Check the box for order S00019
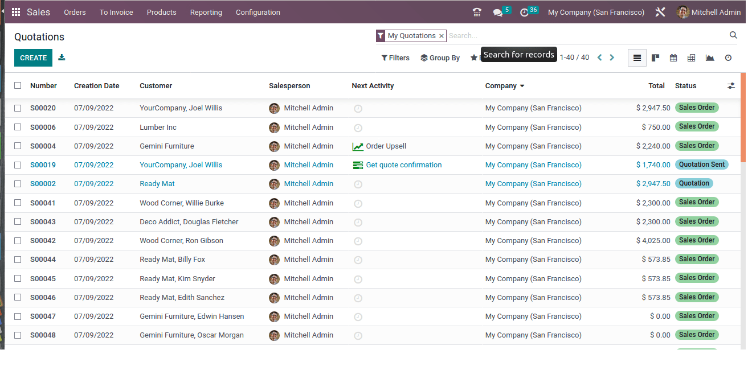756x366 pixels. coord(18,165)
